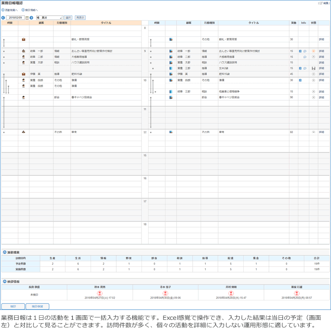
Task: Go to the next day using right arrow
Action: point(31,18)
